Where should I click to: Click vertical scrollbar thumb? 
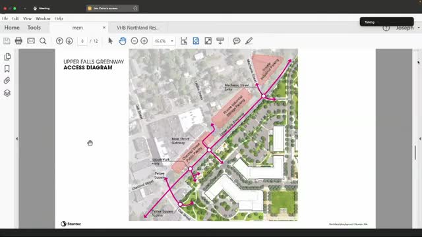415,152
